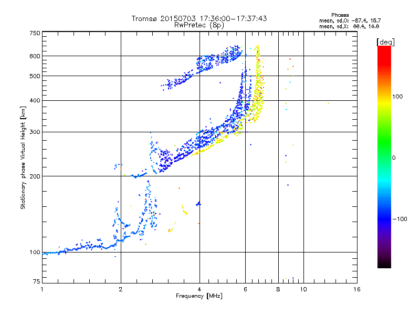Click the y-axis tick label "500"

click(x=35, y=76)
